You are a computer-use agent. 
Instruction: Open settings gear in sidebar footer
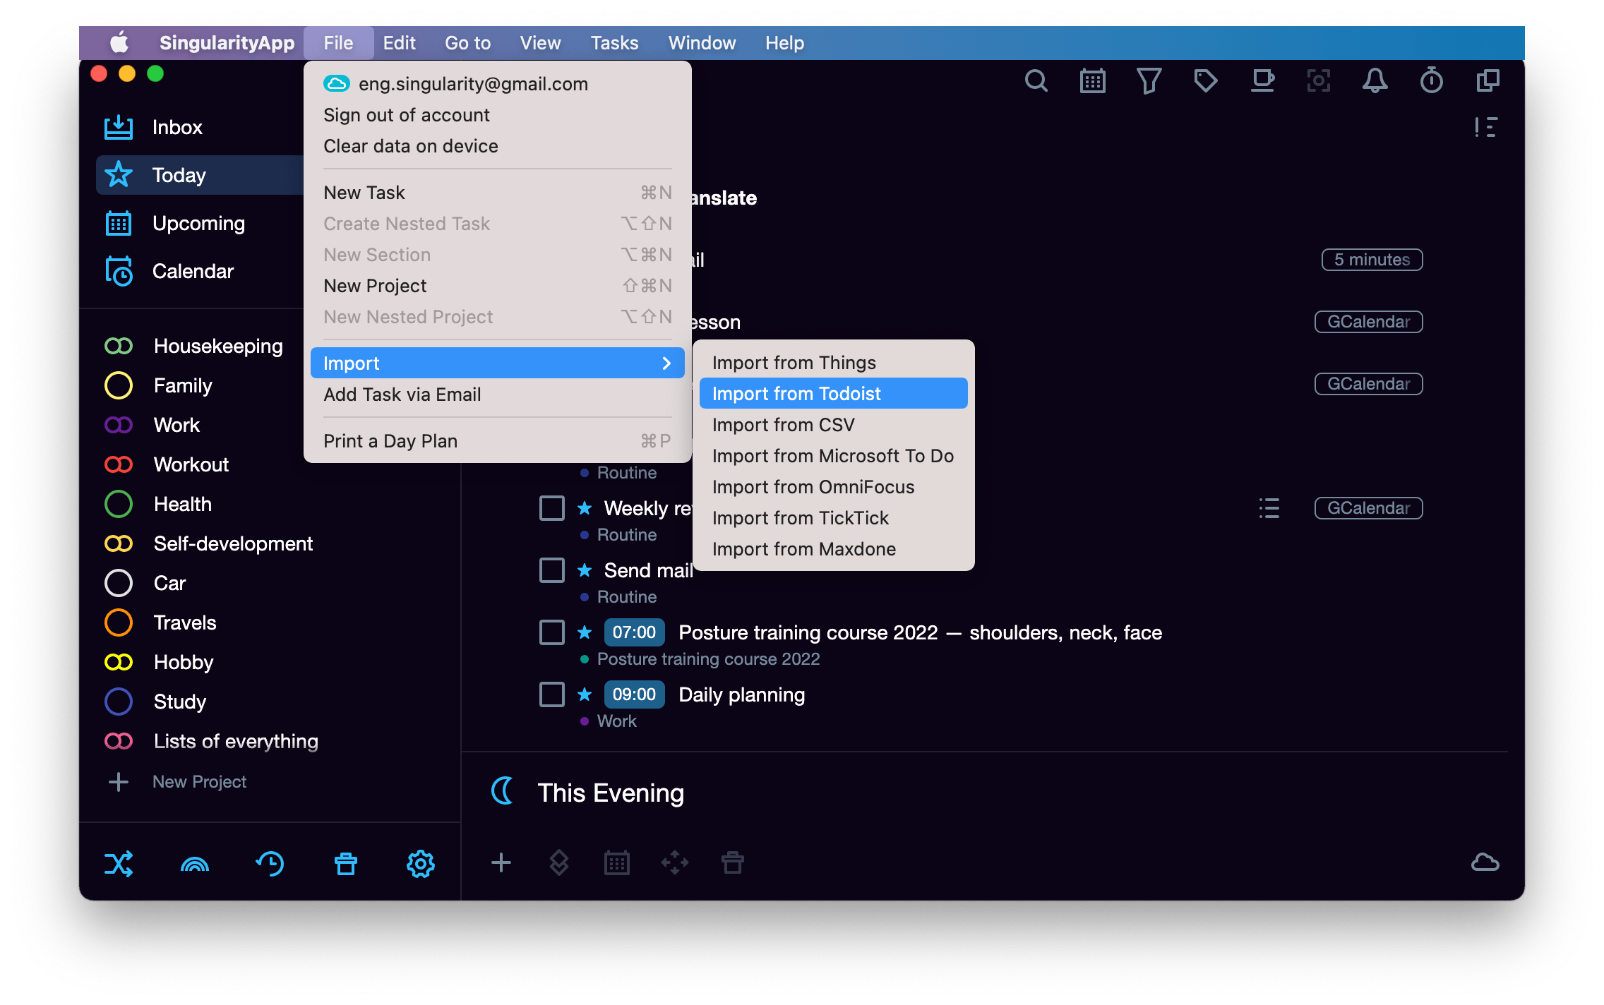420,863
